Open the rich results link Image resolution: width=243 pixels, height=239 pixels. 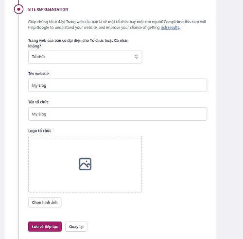tap(170, 28)
